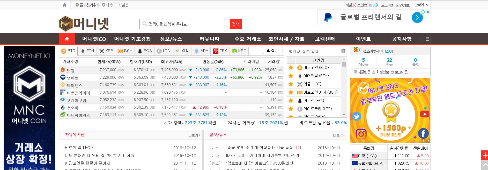Open 고객센터 menu

point(325,39)
